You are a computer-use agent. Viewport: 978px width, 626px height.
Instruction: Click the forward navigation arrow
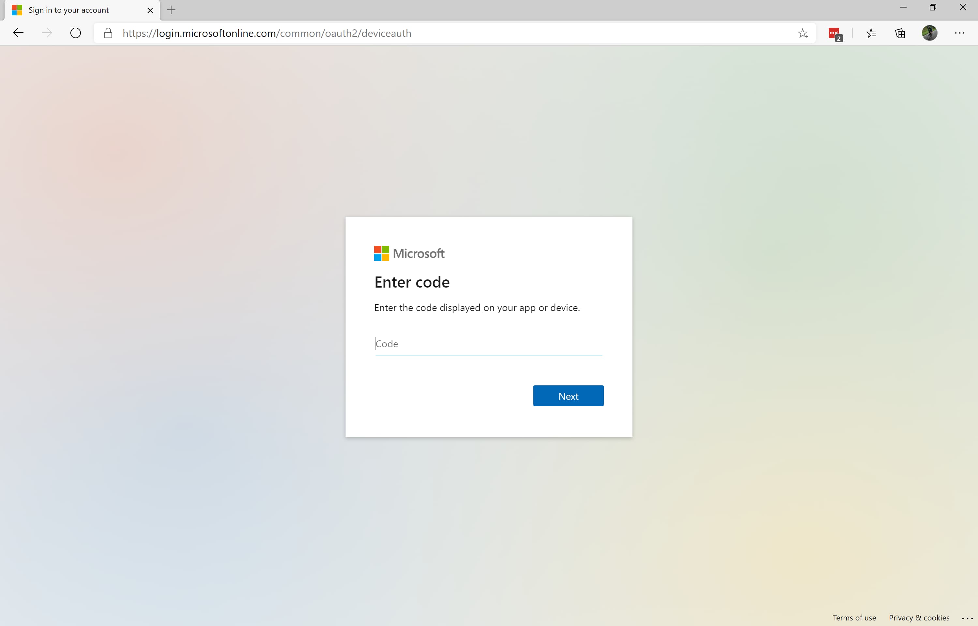coord(47,33)
